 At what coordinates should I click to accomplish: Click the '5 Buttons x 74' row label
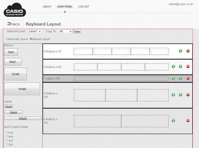pos(52,51)
